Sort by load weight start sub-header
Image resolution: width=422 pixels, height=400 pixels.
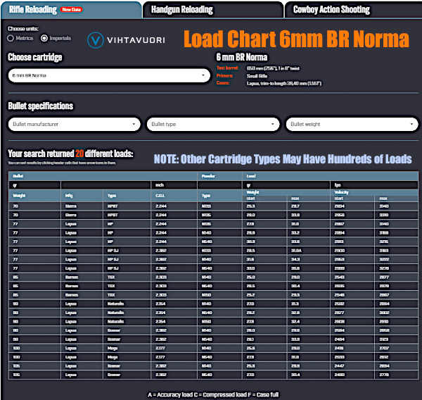coord(264,199)
